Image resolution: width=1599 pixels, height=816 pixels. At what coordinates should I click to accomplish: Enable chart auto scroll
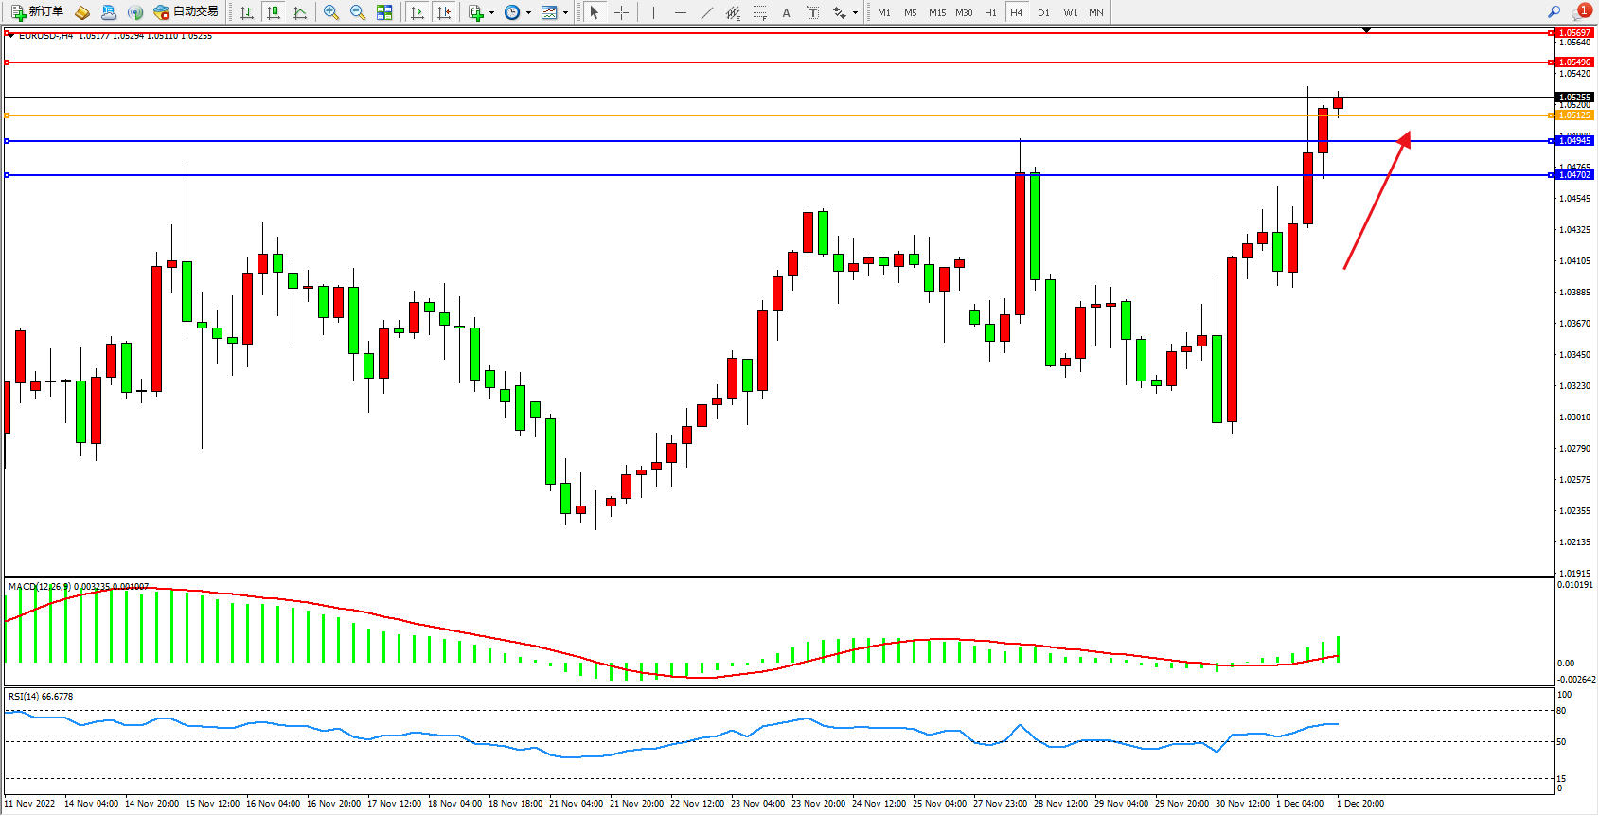[x=418, y=12]
